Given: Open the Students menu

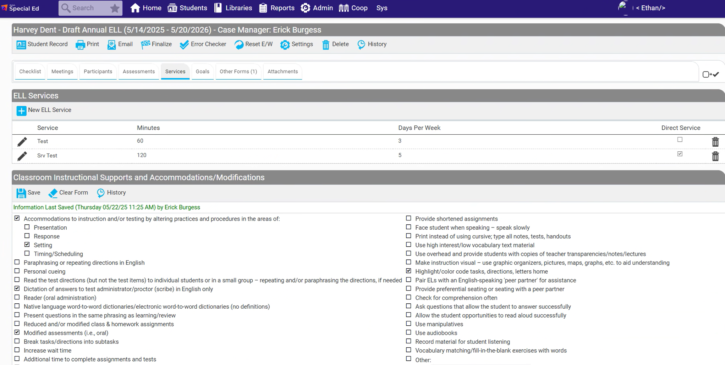Looking at the screenshot, I should tap(187, 8).
